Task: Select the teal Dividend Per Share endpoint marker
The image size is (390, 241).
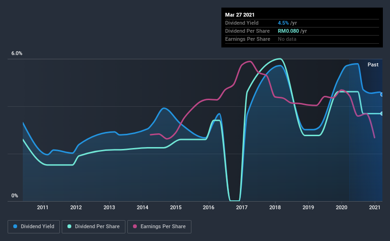Action: pyautogui.click(x=382, y=113)
